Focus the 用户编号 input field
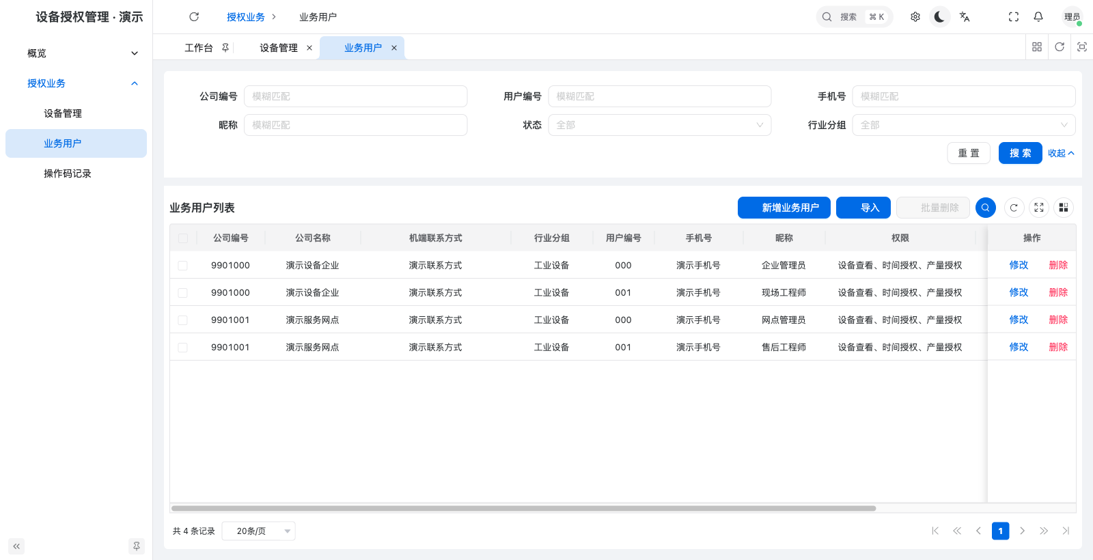The height and width of the screenshot is (560, 1093). click(660, 96)
